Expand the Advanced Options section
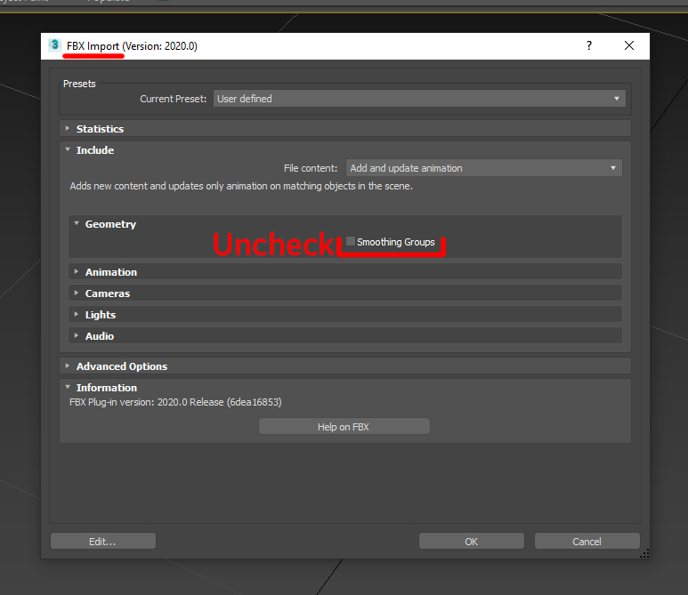Viewport: 688px width, 595px height. [x=344, y=366]
